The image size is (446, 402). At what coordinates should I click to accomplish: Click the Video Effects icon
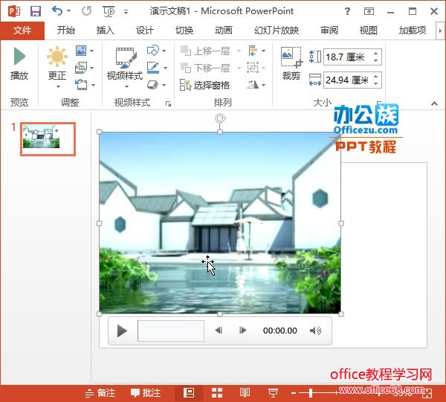[153, 85]
